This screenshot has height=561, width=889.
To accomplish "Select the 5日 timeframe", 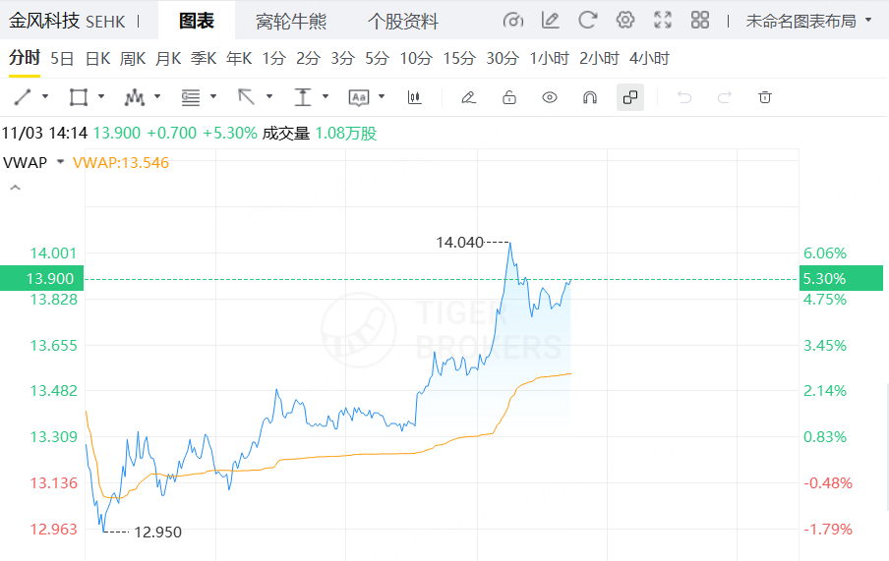I will pyautogui.click(x=62, y=58).
